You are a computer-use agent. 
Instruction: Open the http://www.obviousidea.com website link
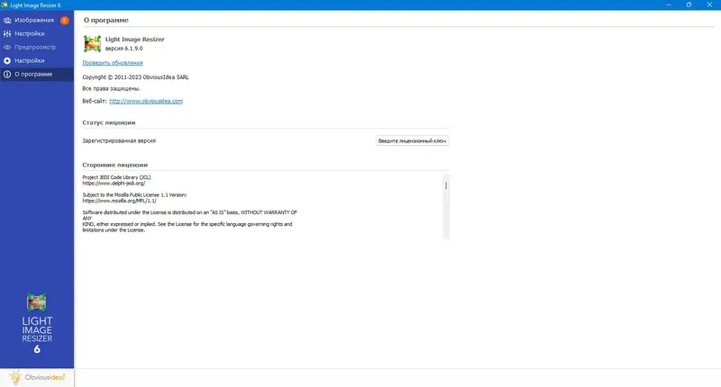click(146, 101)
